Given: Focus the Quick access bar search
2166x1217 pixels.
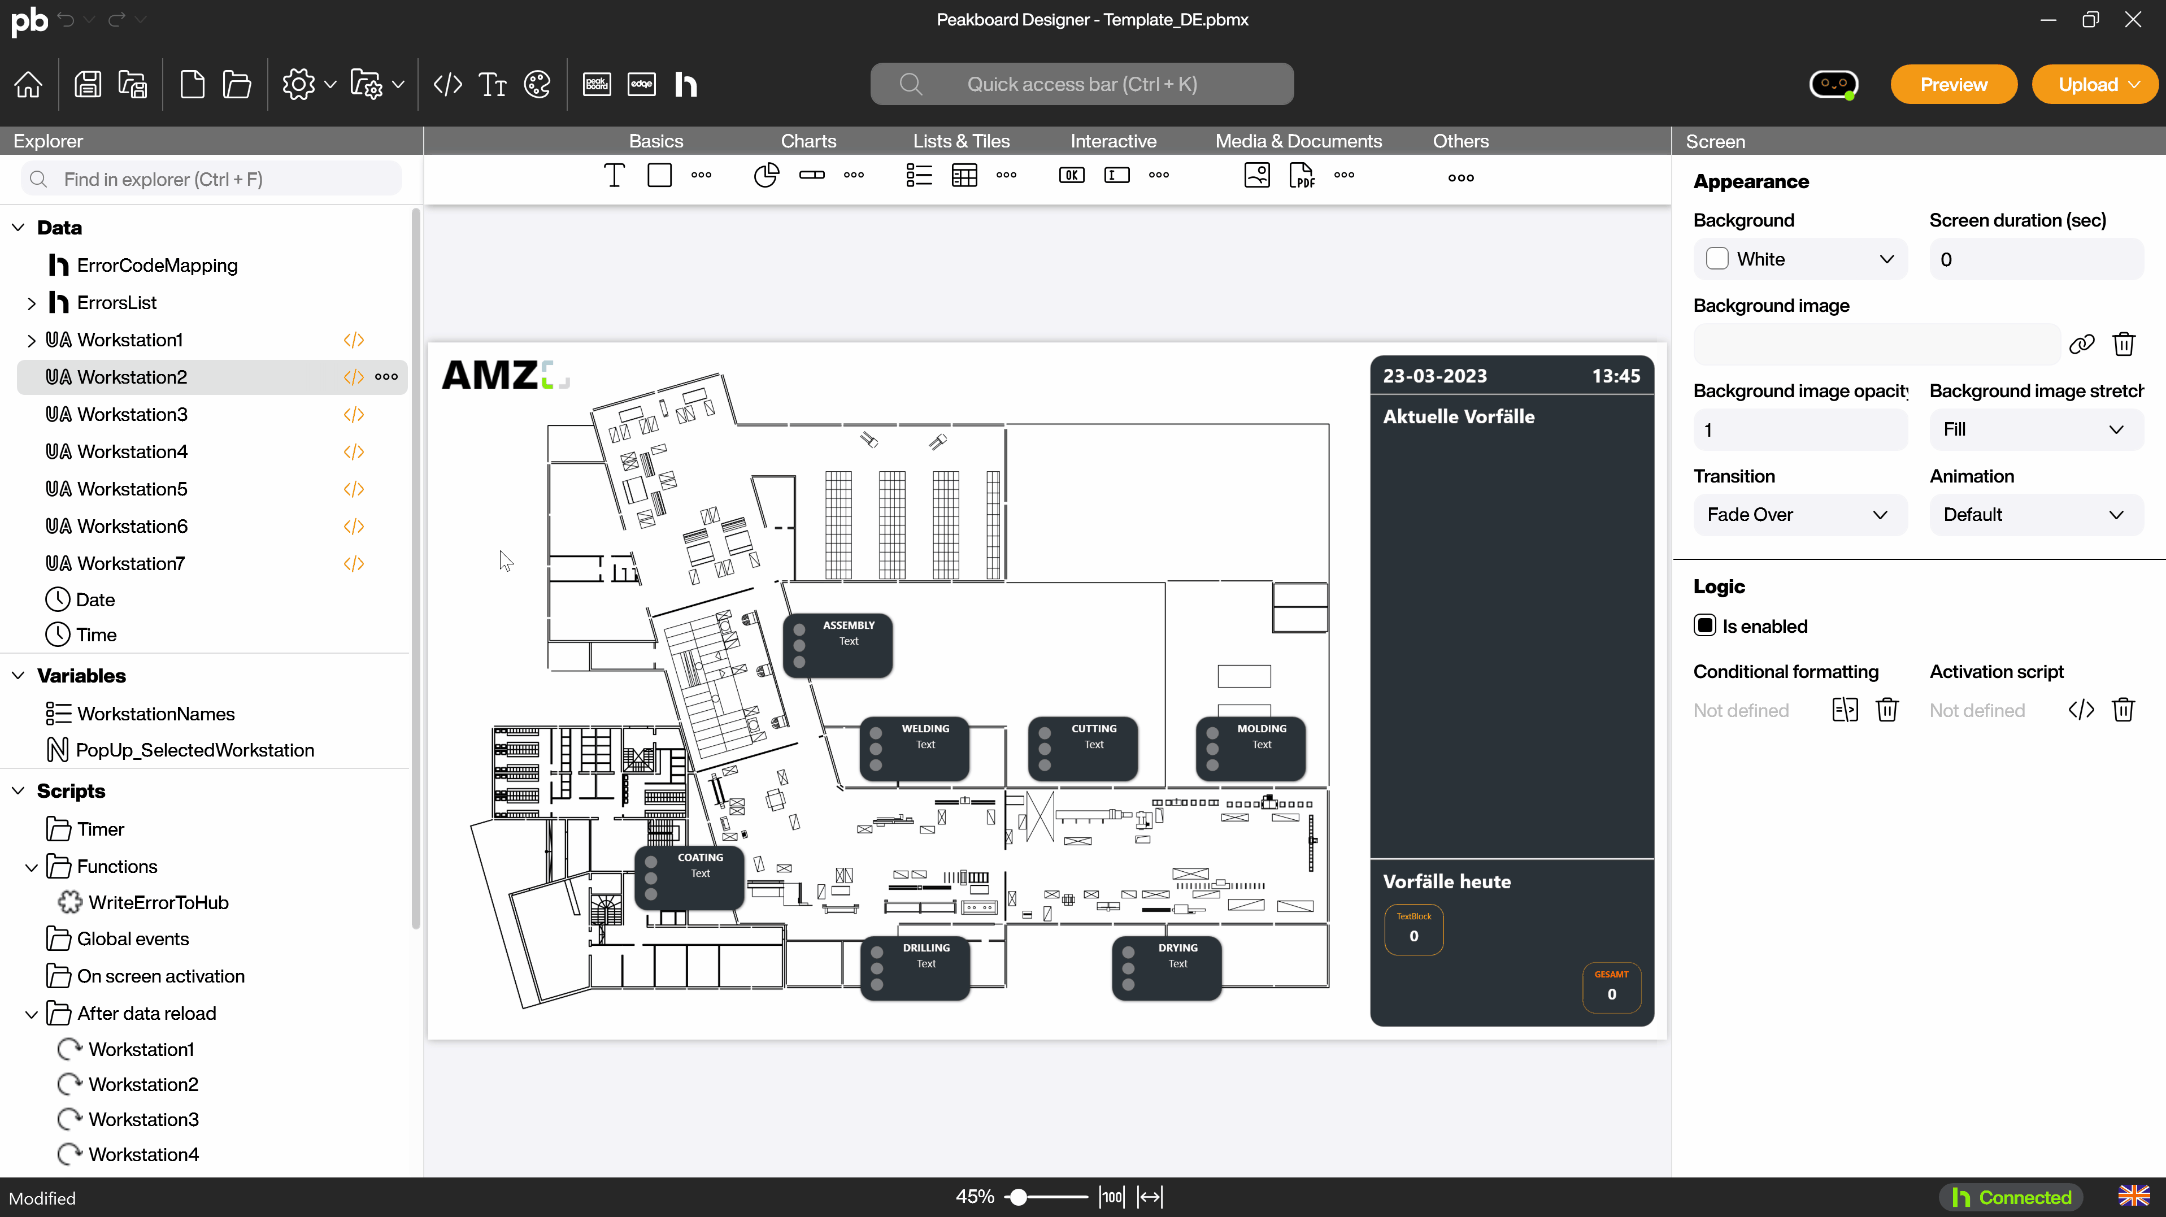Looking at the screenshot, I should 1082,84.
